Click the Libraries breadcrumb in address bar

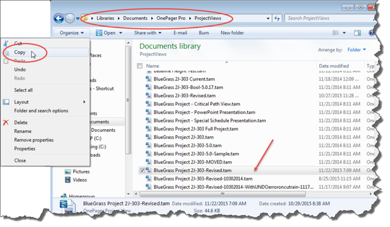105,18
